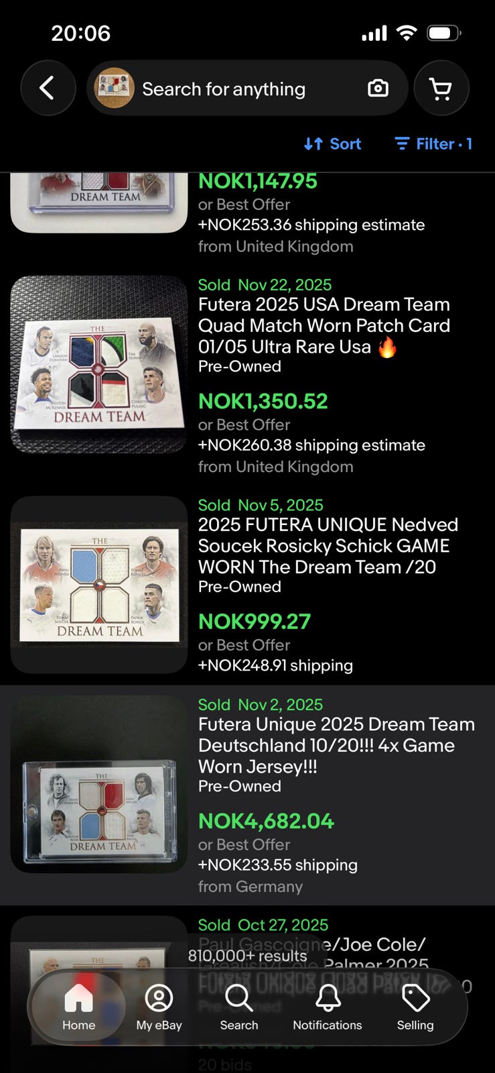
Task: Open the Selling tag icon
Action: click(415, 1007)
